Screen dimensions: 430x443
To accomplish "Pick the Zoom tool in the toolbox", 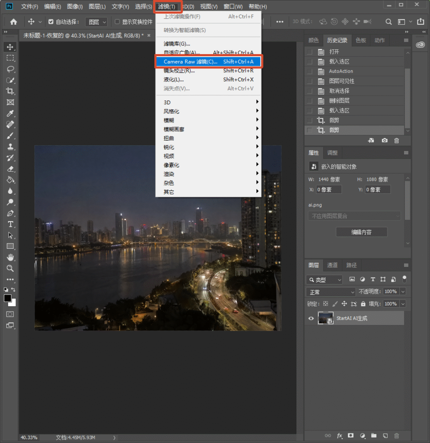I will coord(10,268).
